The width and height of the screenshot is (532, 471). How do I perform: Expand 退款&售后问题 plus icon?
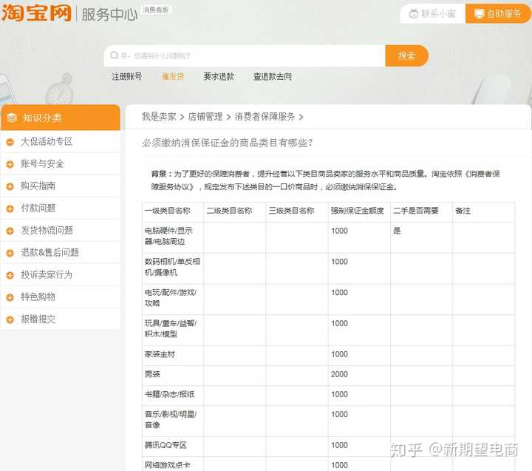click(x=10, y=253)
